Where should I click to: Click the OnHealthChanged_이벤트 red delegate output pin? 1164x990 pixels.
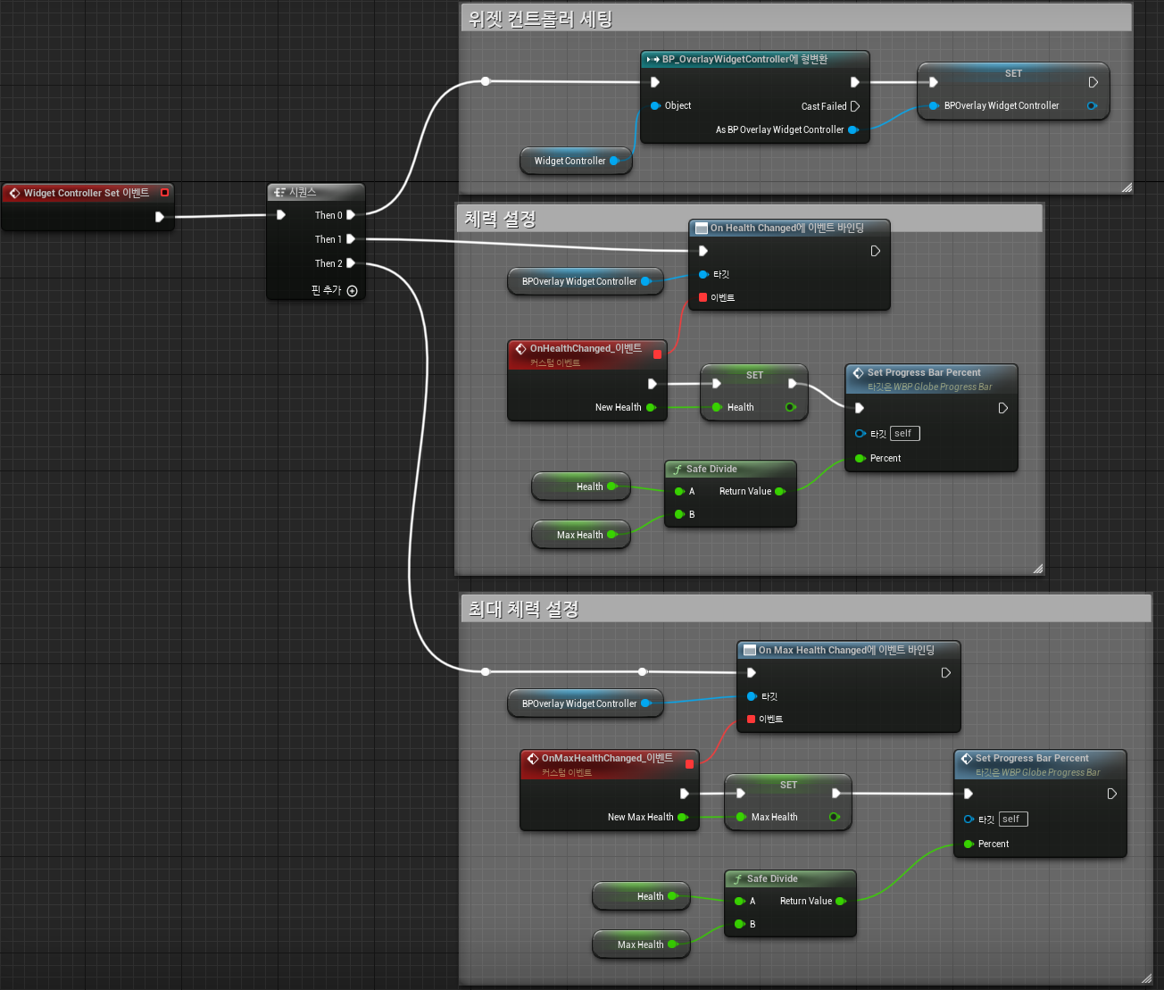(x=658, y=354)
